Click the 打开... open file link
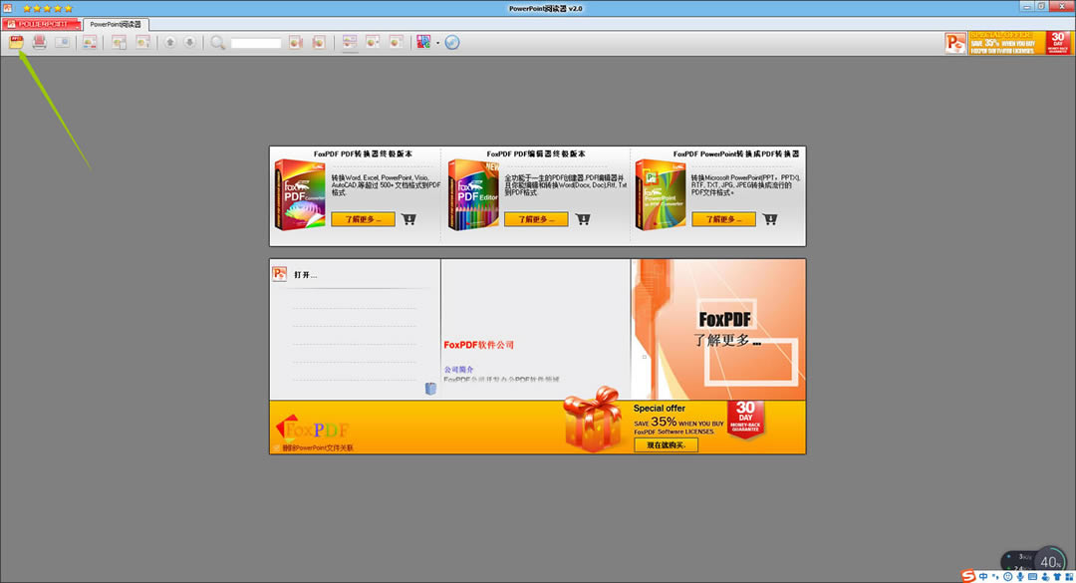Image resolution: width=1076 pixels, height=583 pixels. (x=305, y=275)
